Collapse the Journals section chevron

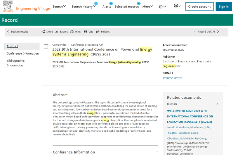[x=217, y=104]
